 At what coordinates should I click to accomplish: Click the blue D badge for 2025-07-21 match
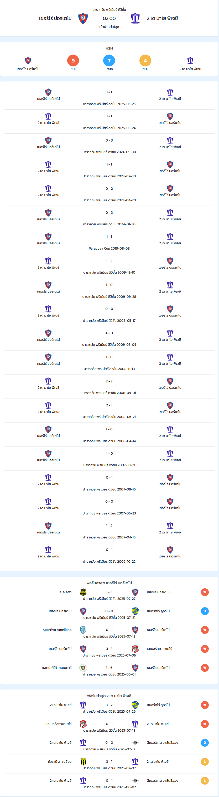205,611
